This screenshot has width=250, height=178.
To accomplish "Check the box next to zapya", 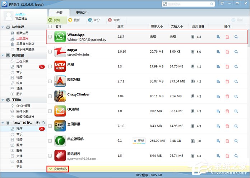I will (x=50, y=52).
